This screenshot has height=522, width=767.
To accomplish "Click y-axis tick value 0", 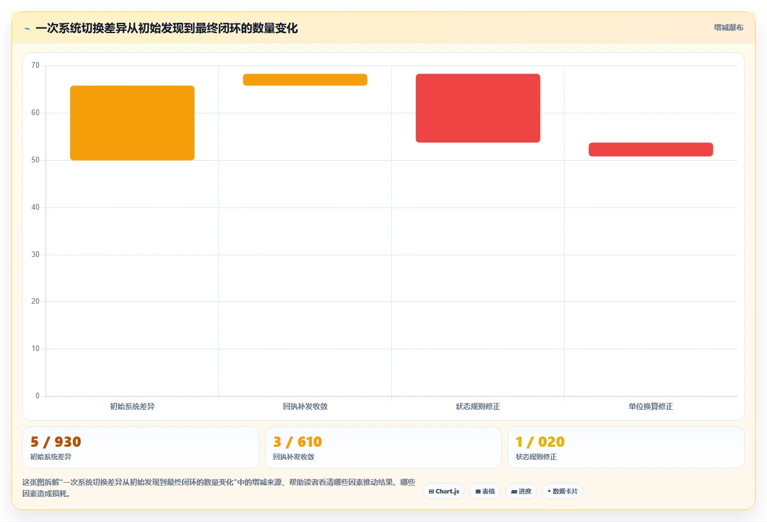I will click(x=38, y=396).
